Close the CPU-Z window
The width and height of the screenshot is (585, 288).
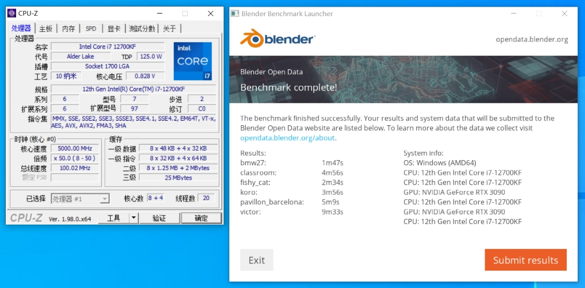(x=211, y=14)
